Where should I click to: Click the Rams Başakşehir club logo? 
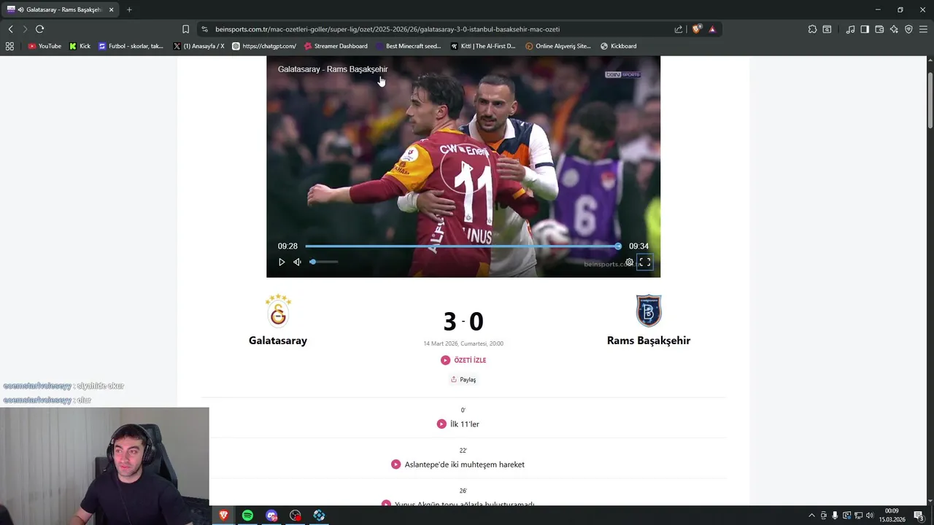click(649, 311)
